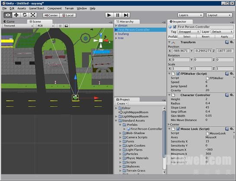Collapse the Transform component
The height and width of the screenshot is (181, 236).
pyautogui.click(x=169, y=42)
